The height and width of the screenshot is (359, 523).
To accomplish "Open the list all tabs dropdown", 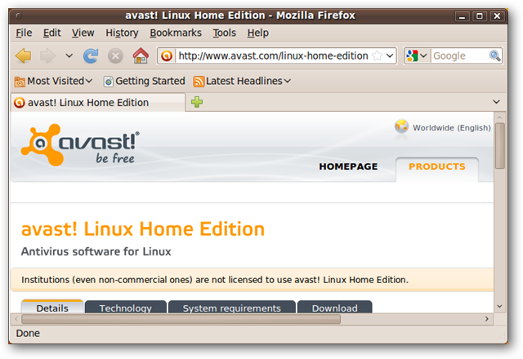I will pos(496,102).
